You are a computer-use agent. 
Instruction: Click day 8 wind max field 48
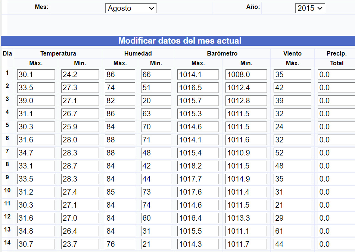(292, 166)
